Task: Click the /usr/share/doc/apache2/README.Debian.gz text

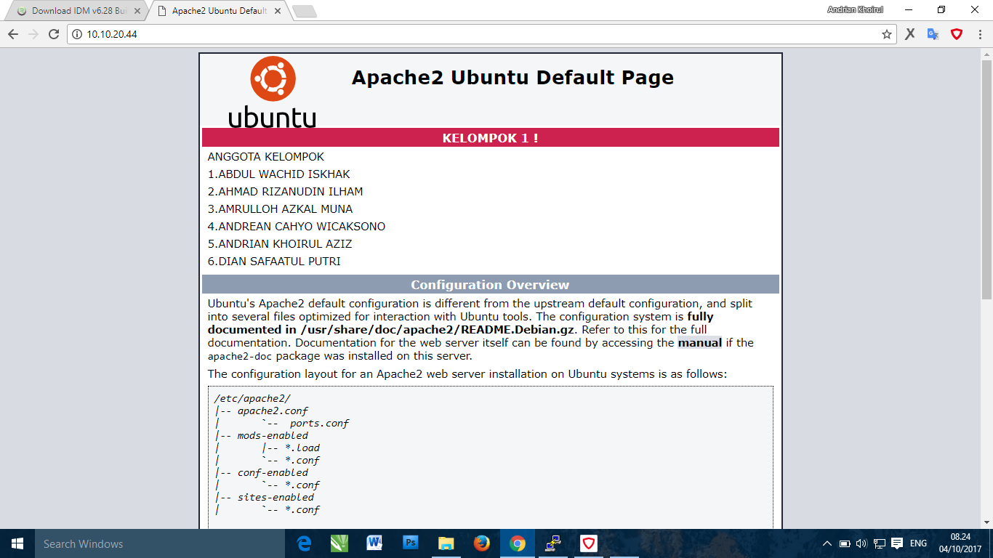Action: point(438,330)
